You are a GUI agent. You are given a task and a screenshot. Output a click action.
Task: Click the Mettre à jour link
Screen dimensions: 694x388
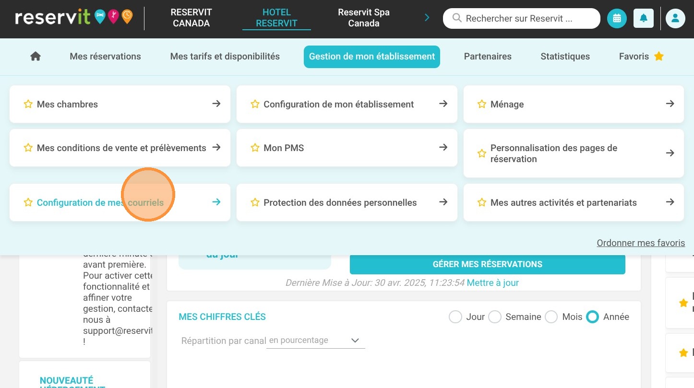[x=493, y=283]
